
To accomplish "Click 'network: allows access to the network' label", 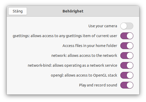I will (84, 56).
